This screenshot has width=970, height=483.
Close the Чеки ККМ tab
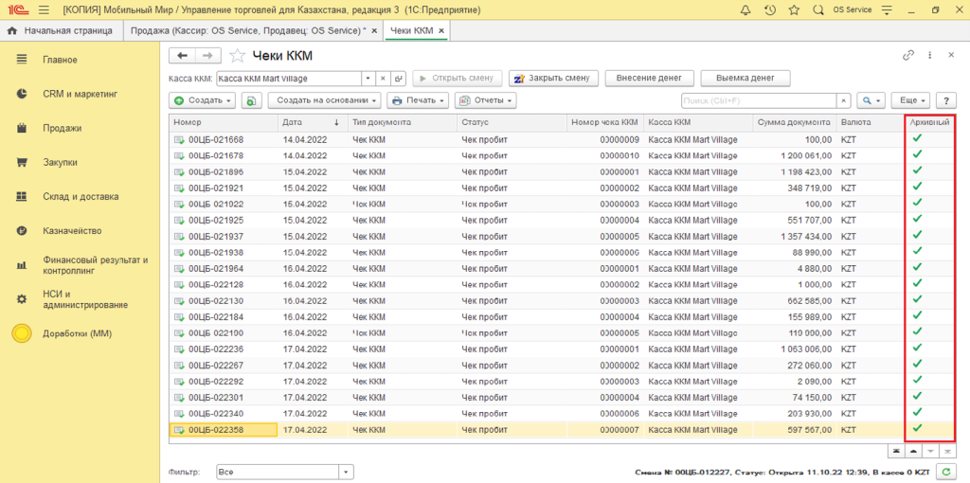coord(441,30)
